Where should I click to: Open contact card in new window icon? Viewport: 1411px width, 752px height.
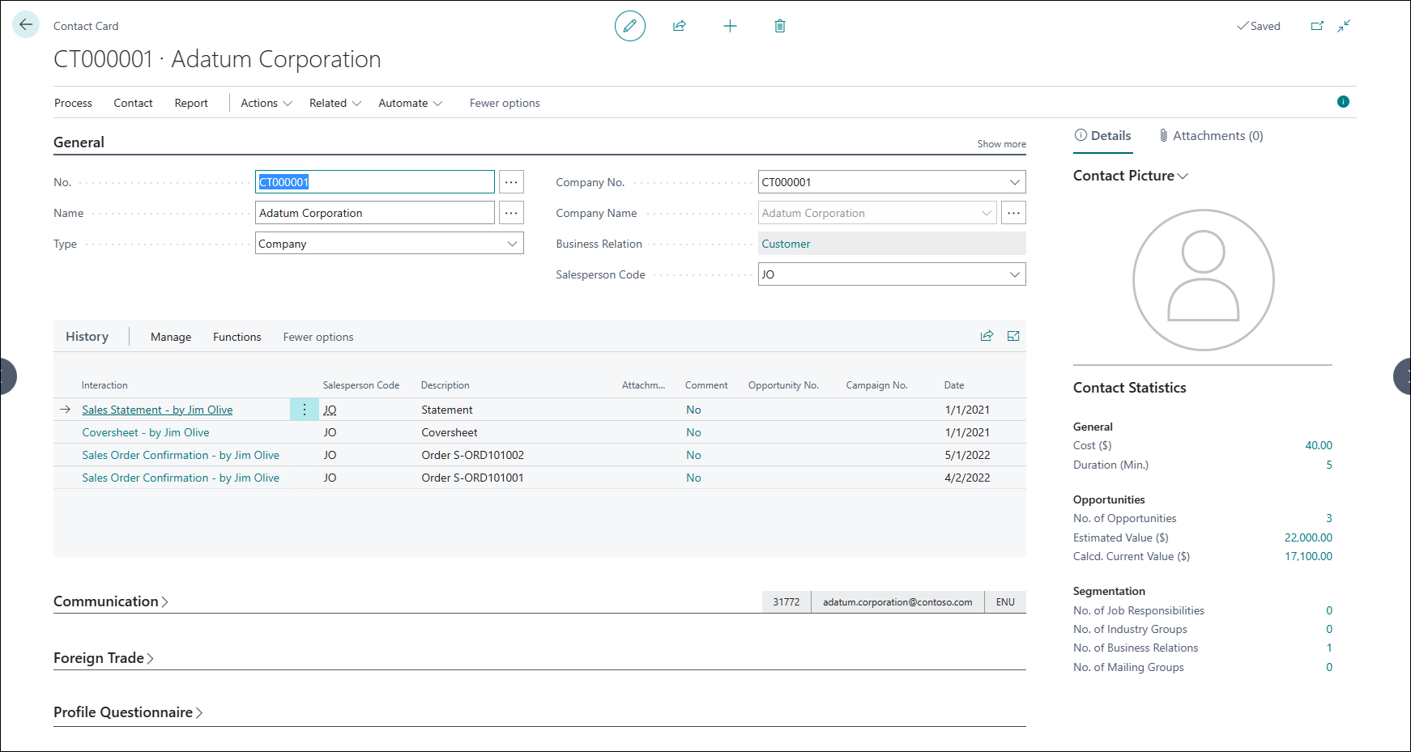coord(1317,26)
